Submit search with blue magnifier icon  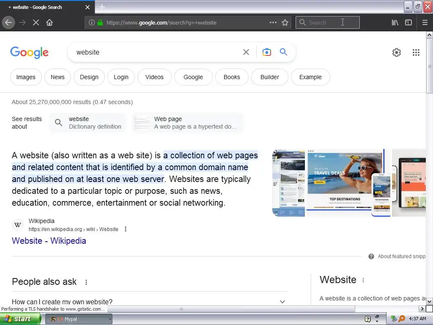click(283, 52)
